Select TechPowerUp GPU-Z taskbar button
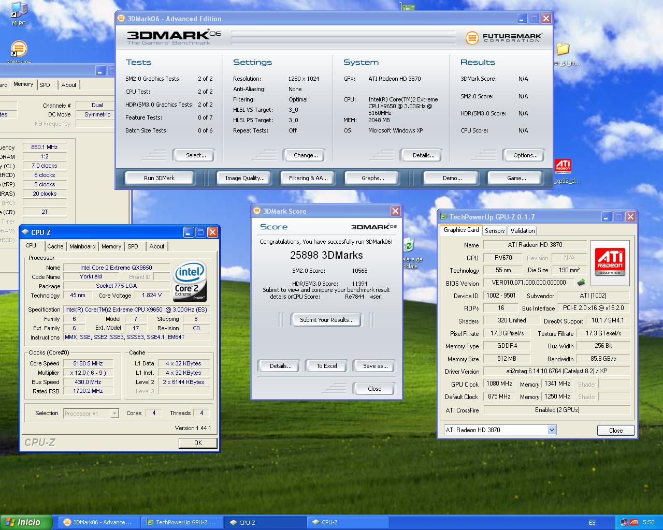Viewport: 663px width, 530px height. tap(182, 523)
